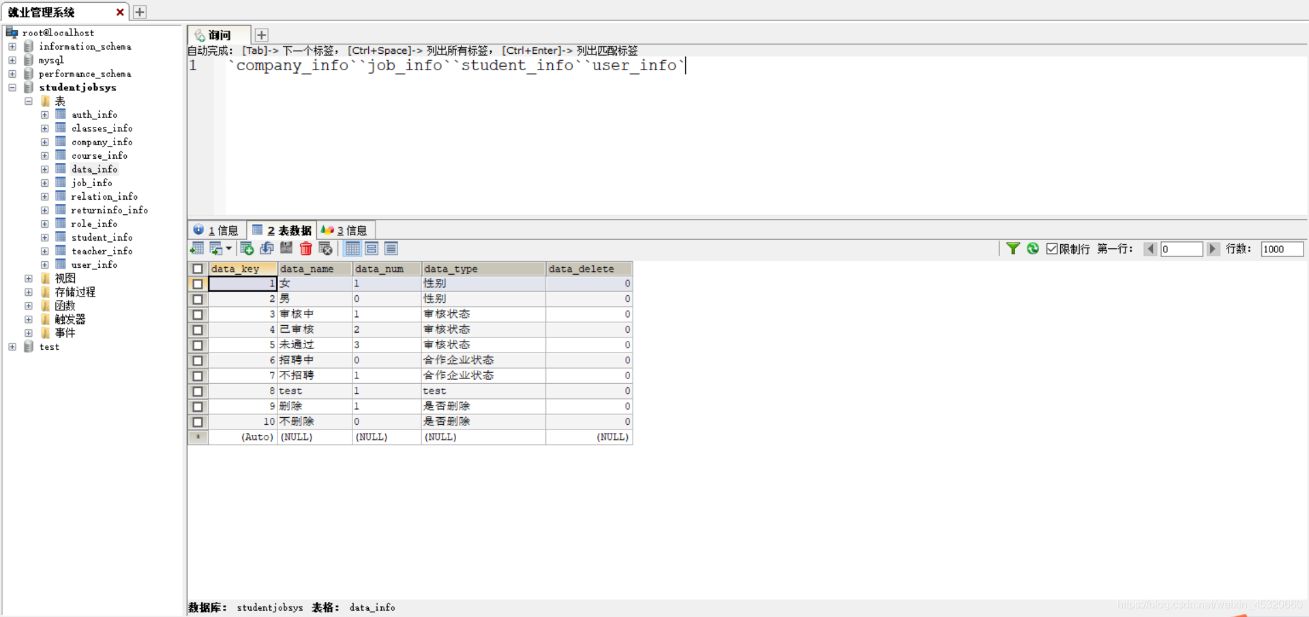This screenshot has width=1309, height=617.
Task: Select the teacher_info table in tree
Action: tap(102, 251)
